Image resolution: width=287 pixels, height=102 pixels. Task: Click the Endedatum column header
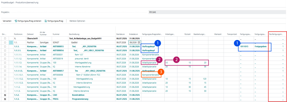point(133,34)
